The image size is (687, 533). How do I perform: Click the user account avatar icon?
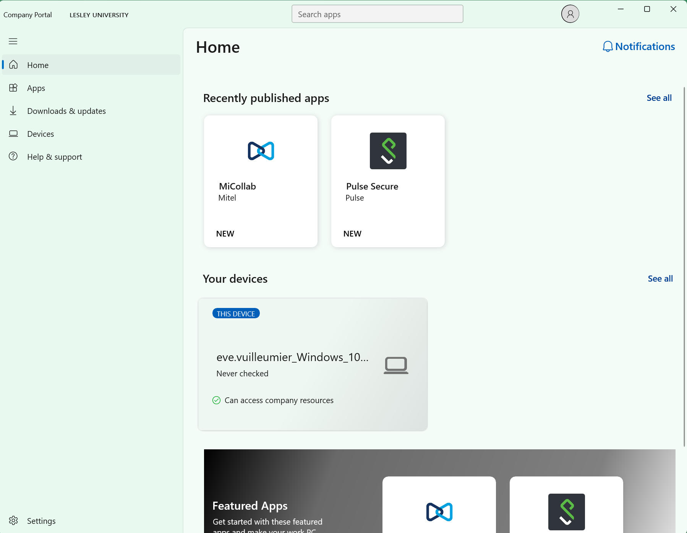(570, 14)
